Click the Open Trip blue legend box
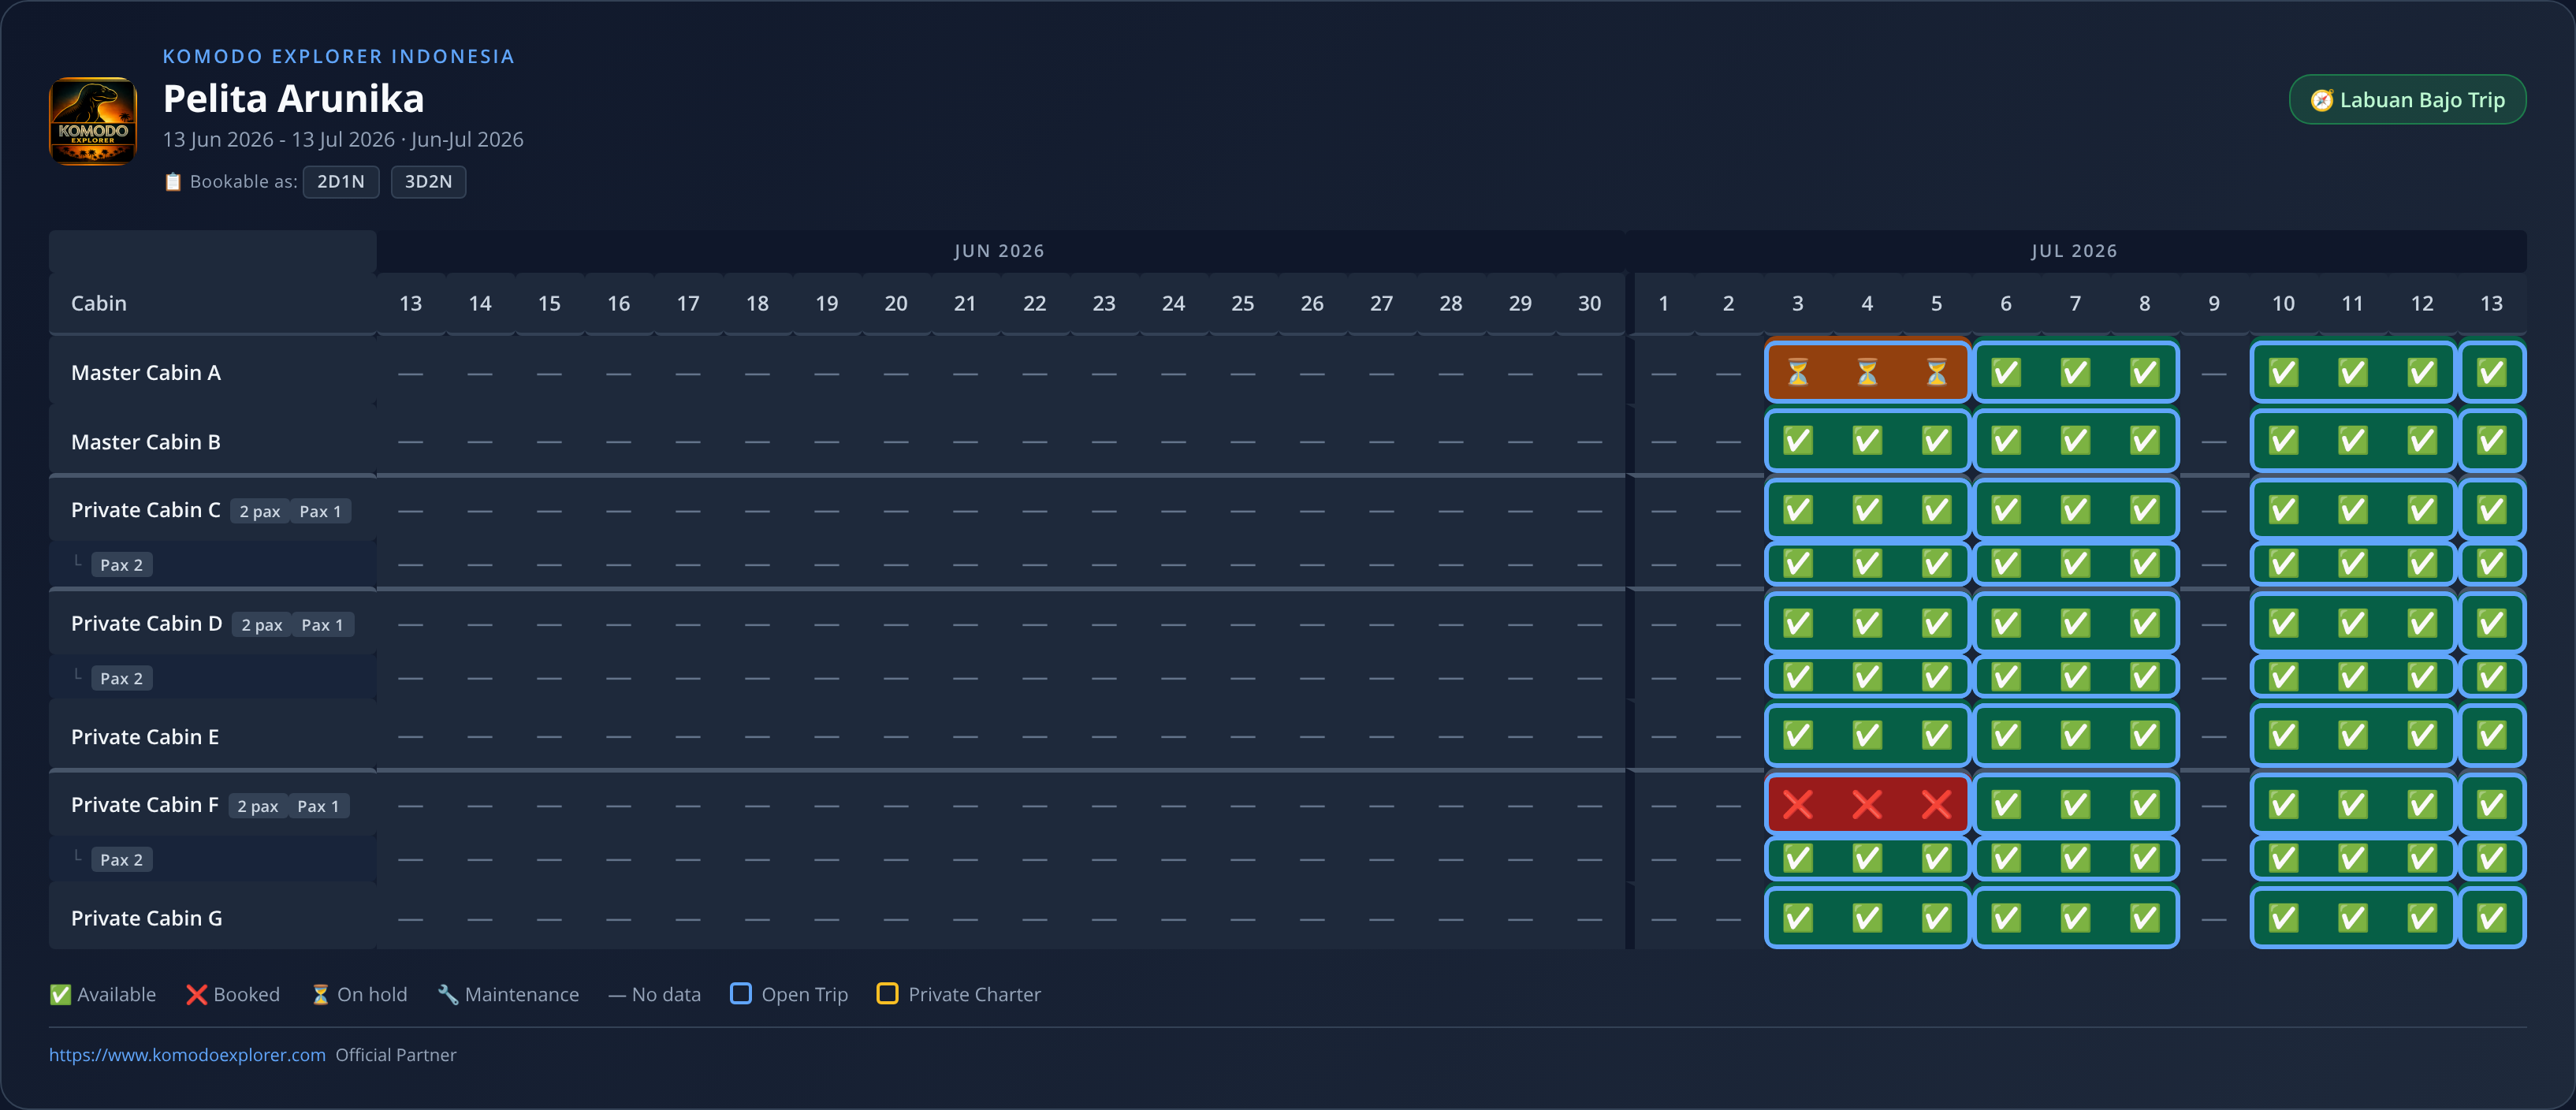This screenshot has height=1110, width=2576. tap(741, 993)
